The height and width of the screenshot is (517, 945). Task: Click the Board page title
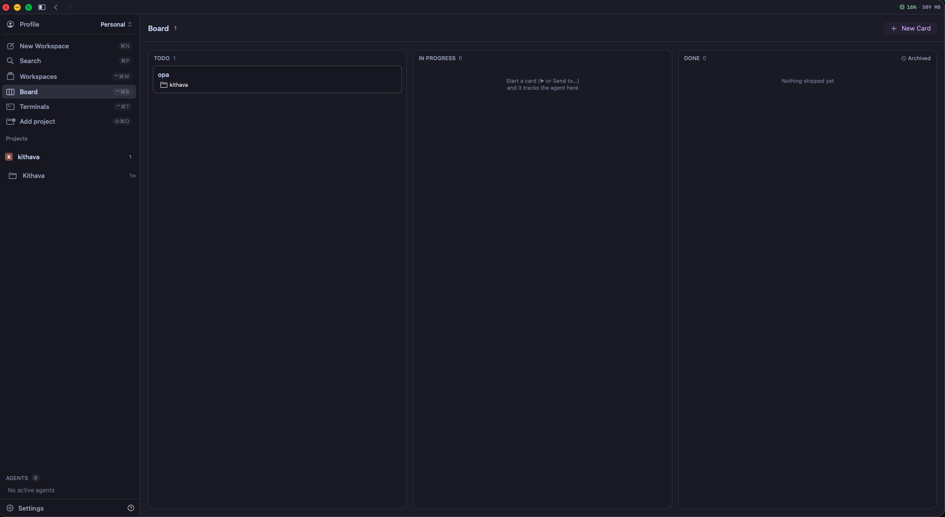[158, 29]
